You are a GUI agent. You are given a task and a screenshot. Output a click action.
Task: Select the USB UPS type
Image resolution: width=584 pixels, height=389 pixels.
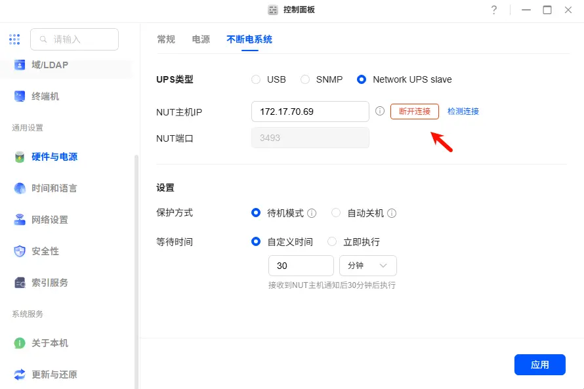(256, 79)
